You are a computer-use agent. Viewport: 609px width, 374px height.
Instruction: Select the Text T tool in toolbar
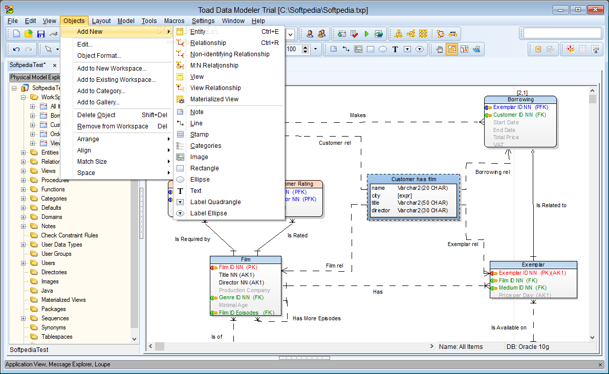pyautogui.click(x=395, y=49)
